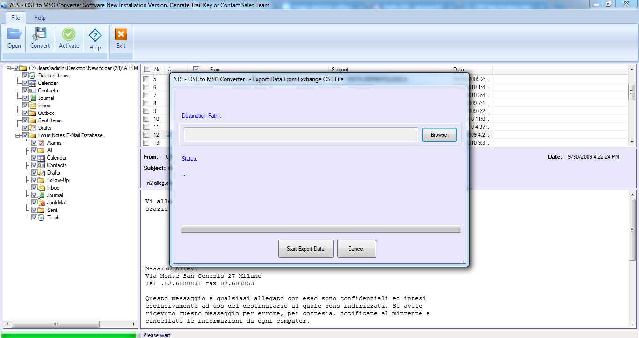Collapse the Lotus Notes E-Mail Database node
639x338 pixels.
(18, 135)
